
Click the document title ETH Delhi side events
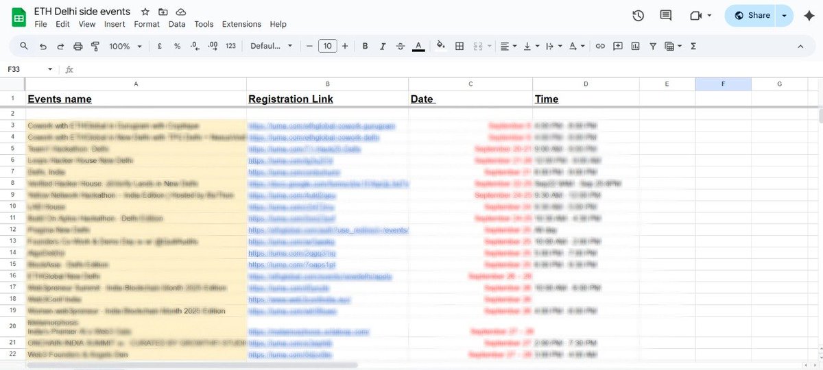pyautogui.click(x=82, y=12)
